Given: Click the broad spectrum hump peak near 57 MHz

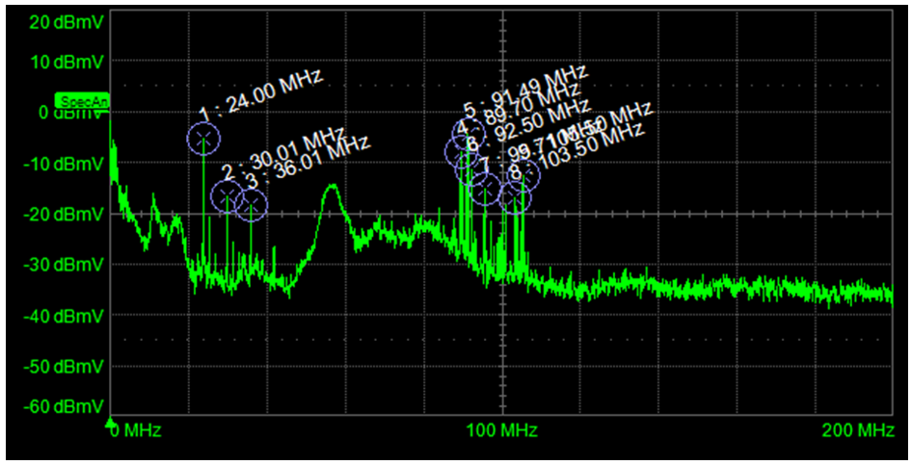Looking at the screenshot, I should pyautogui.click(x=332, y=186).
